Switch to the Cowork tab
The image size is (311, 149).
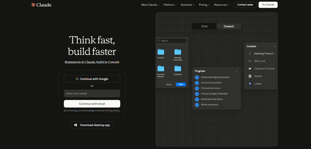point(229,26)
